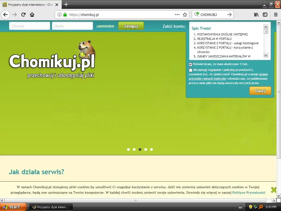Toggle the sidebar view icon

[x=265, y=15]
